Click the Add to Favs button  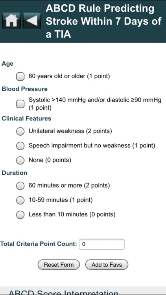coord(107,265)
